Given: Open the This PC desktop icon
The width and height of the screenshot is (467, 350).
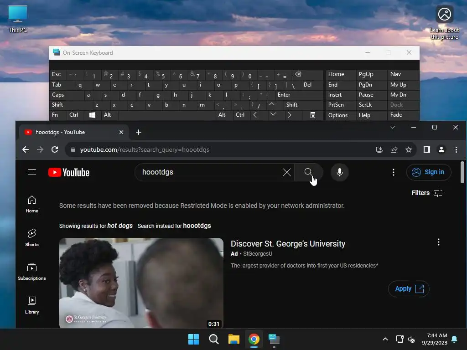Looking at the screenshot, I should pyautogui.click(x=18, y=19).
